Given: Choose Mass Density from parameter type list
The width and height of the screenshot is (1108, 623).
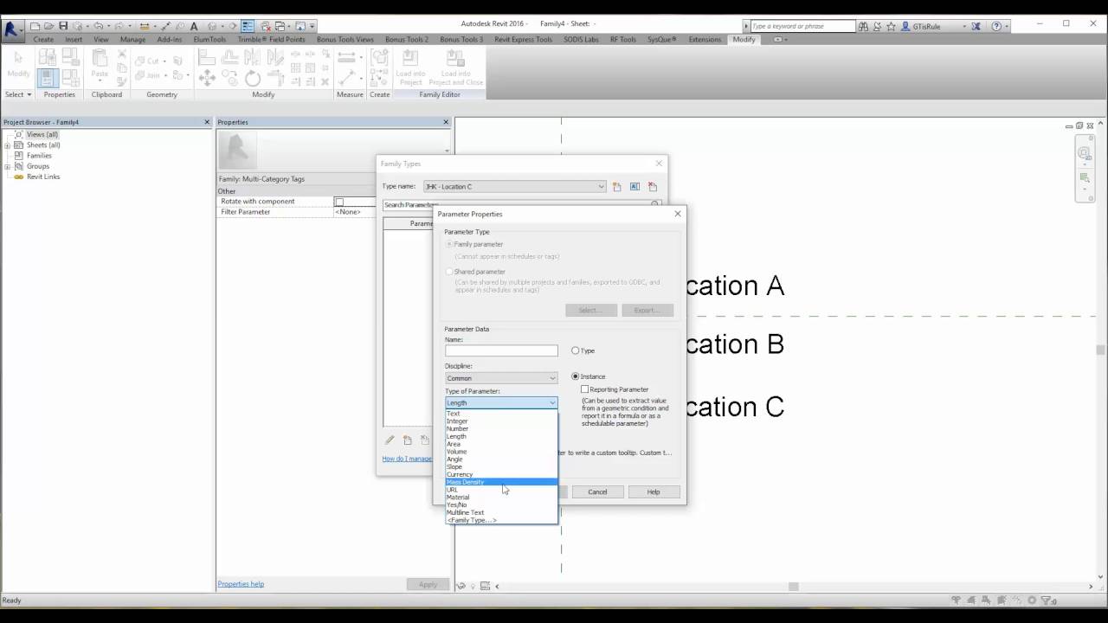Looking at the screenshot, I should (x=501, y=482).
